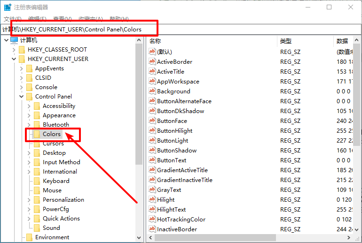Screen dimensions: 362x243
Task: Collapse the Control Panel key
Action: (x=22, y=97)
